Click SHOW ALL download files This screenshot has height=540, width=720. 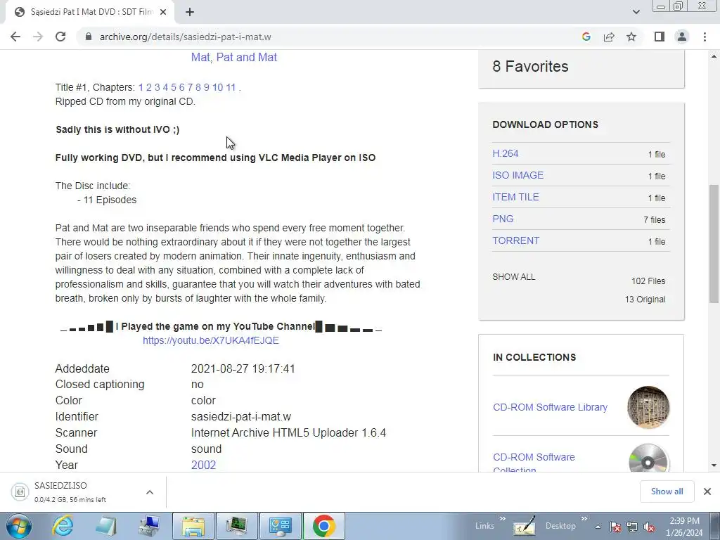click(514, 277)
